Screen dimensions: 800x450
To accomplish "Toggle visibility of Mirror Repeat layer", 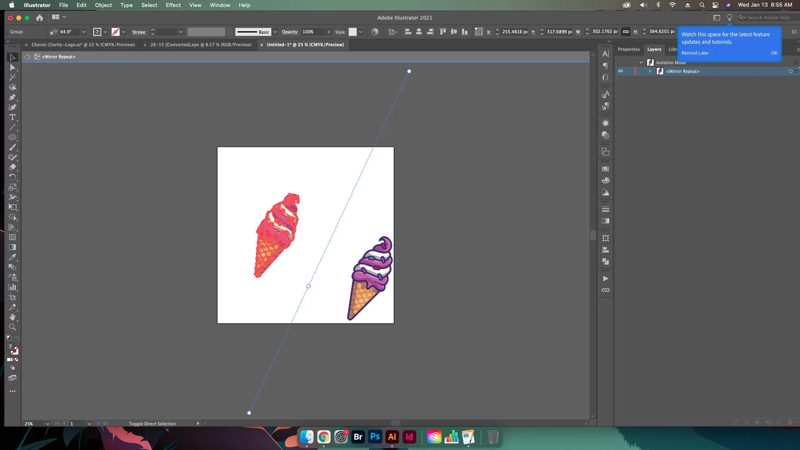I will (x=620, y=71).
